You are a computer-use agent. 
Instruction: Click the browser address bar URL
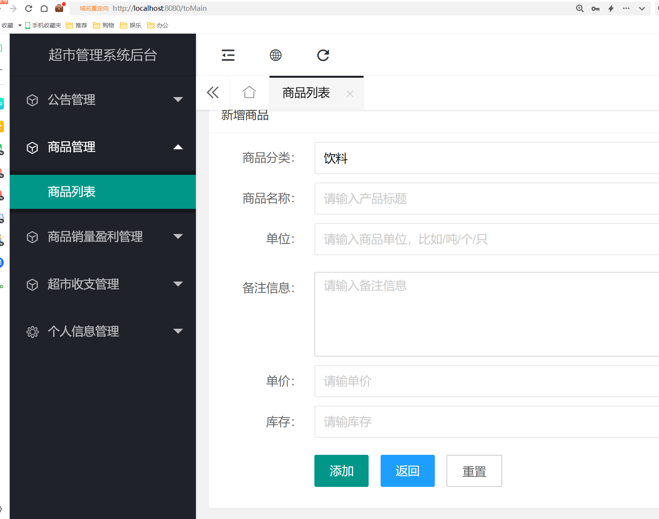(x=160, y=9)
